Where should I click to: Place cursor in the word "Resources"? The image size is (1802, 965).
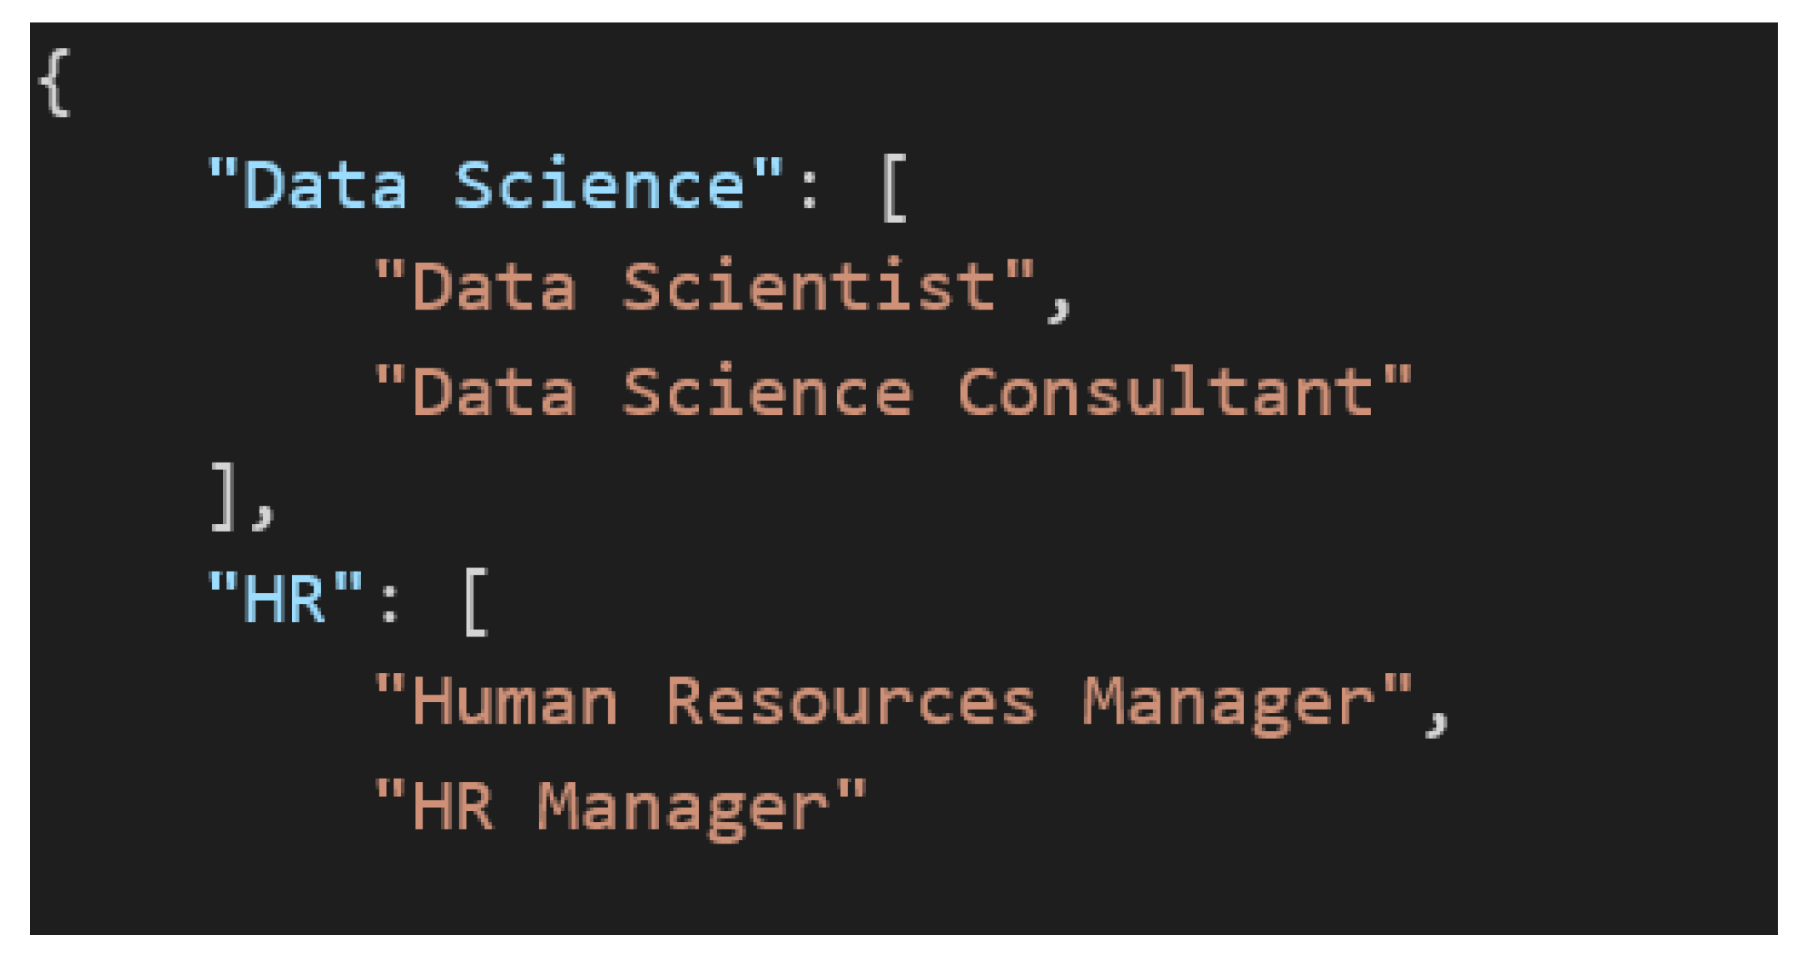(850, 702)
